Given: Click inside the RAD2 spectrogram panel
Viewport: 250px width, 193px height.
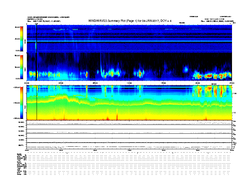Looking at the screenshot, I should (129, 39).
